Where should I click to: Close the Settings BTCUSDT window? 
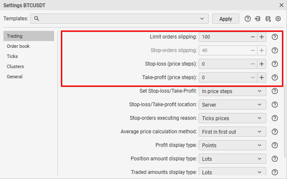pos(282,5)
